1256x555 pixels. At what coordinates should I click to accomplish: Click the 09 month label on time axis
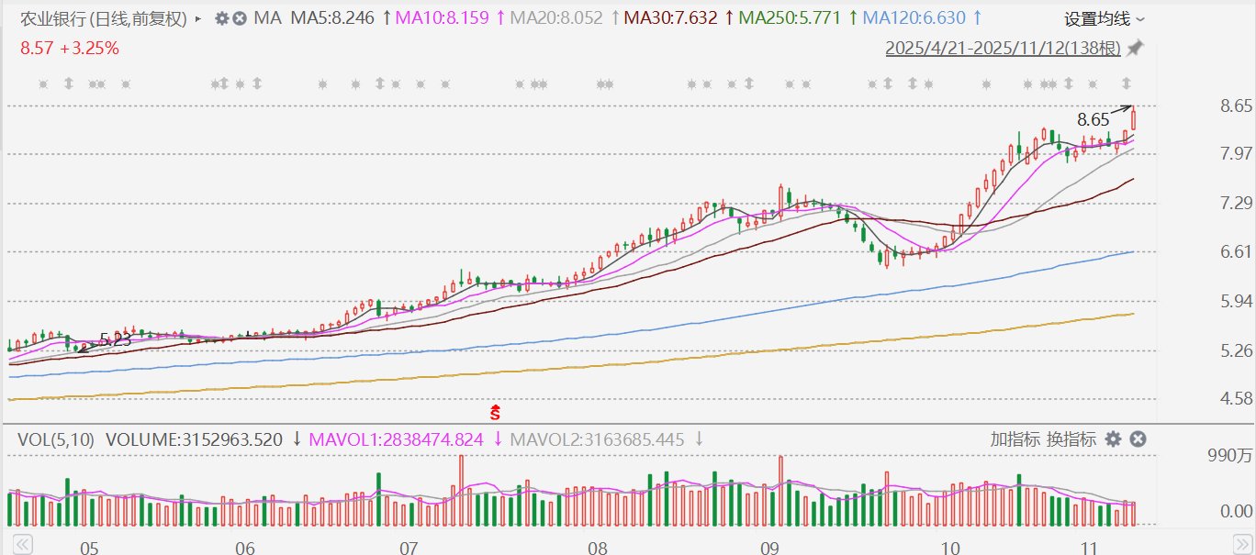(770, 549)
